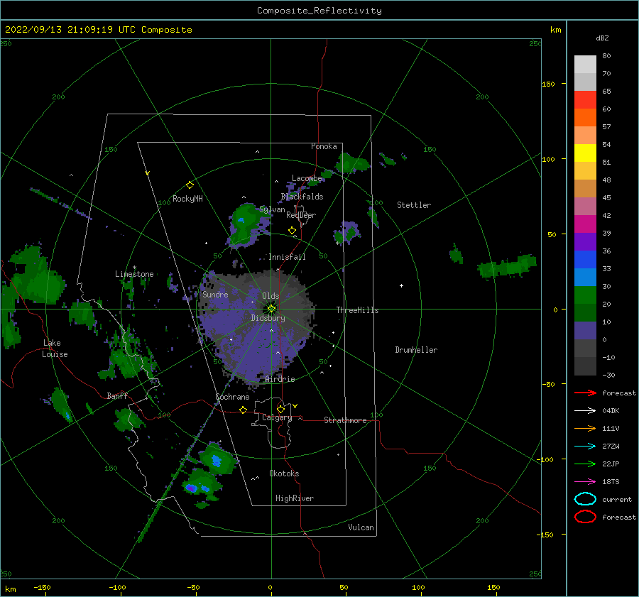Pick the green 22JP arrow icon
The height and width of the screenshot is (597, 639).
click(x=585, y=464)
